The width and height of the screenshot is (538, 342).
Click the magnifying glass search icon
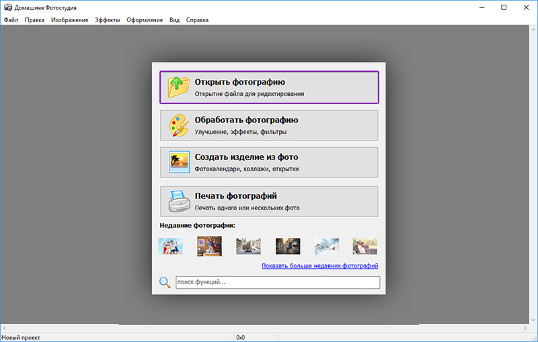(x=165, y=282)
